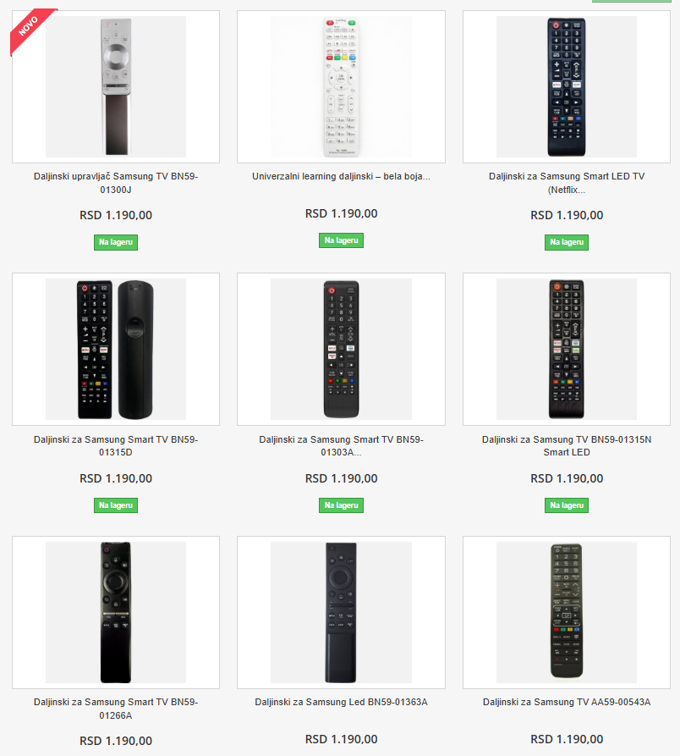Viewport: 680px width, 756px height.
Task: Open the BN59-01315D dual remote image
Action: 116,349
